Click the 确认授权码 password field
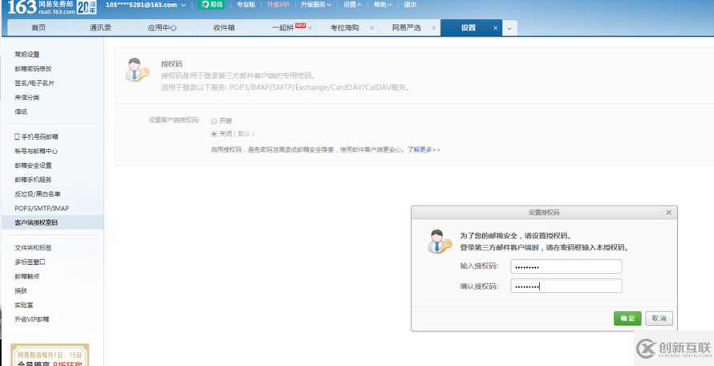The height and width of the screenshot is (366, 714). (x=566, y=287)
